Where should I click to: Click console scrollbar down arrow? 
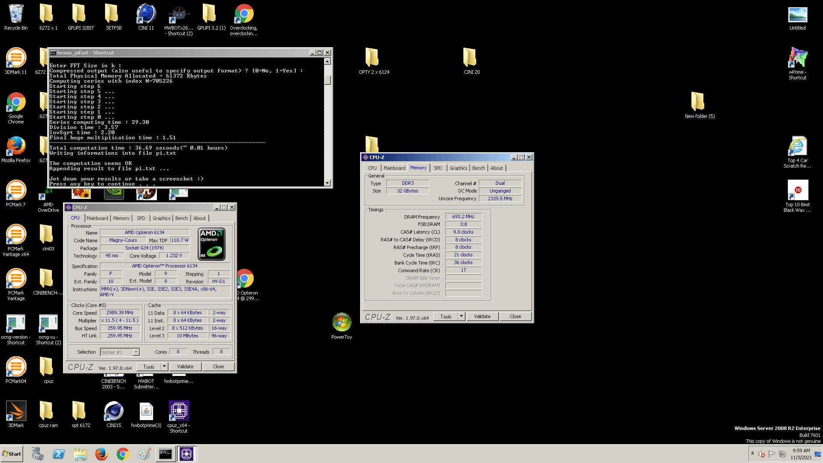tap(327, 183)
